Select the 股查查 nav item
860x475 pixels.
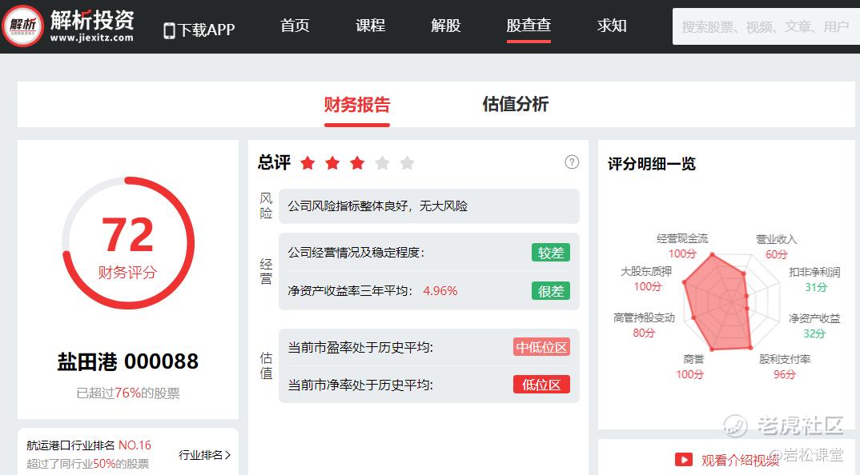tap(528, 26)
